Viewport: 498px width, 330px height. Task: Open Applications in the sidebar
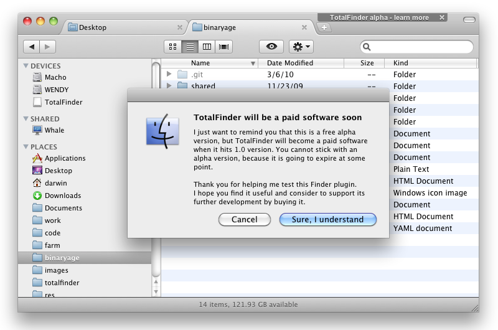(x=65, y=158)
